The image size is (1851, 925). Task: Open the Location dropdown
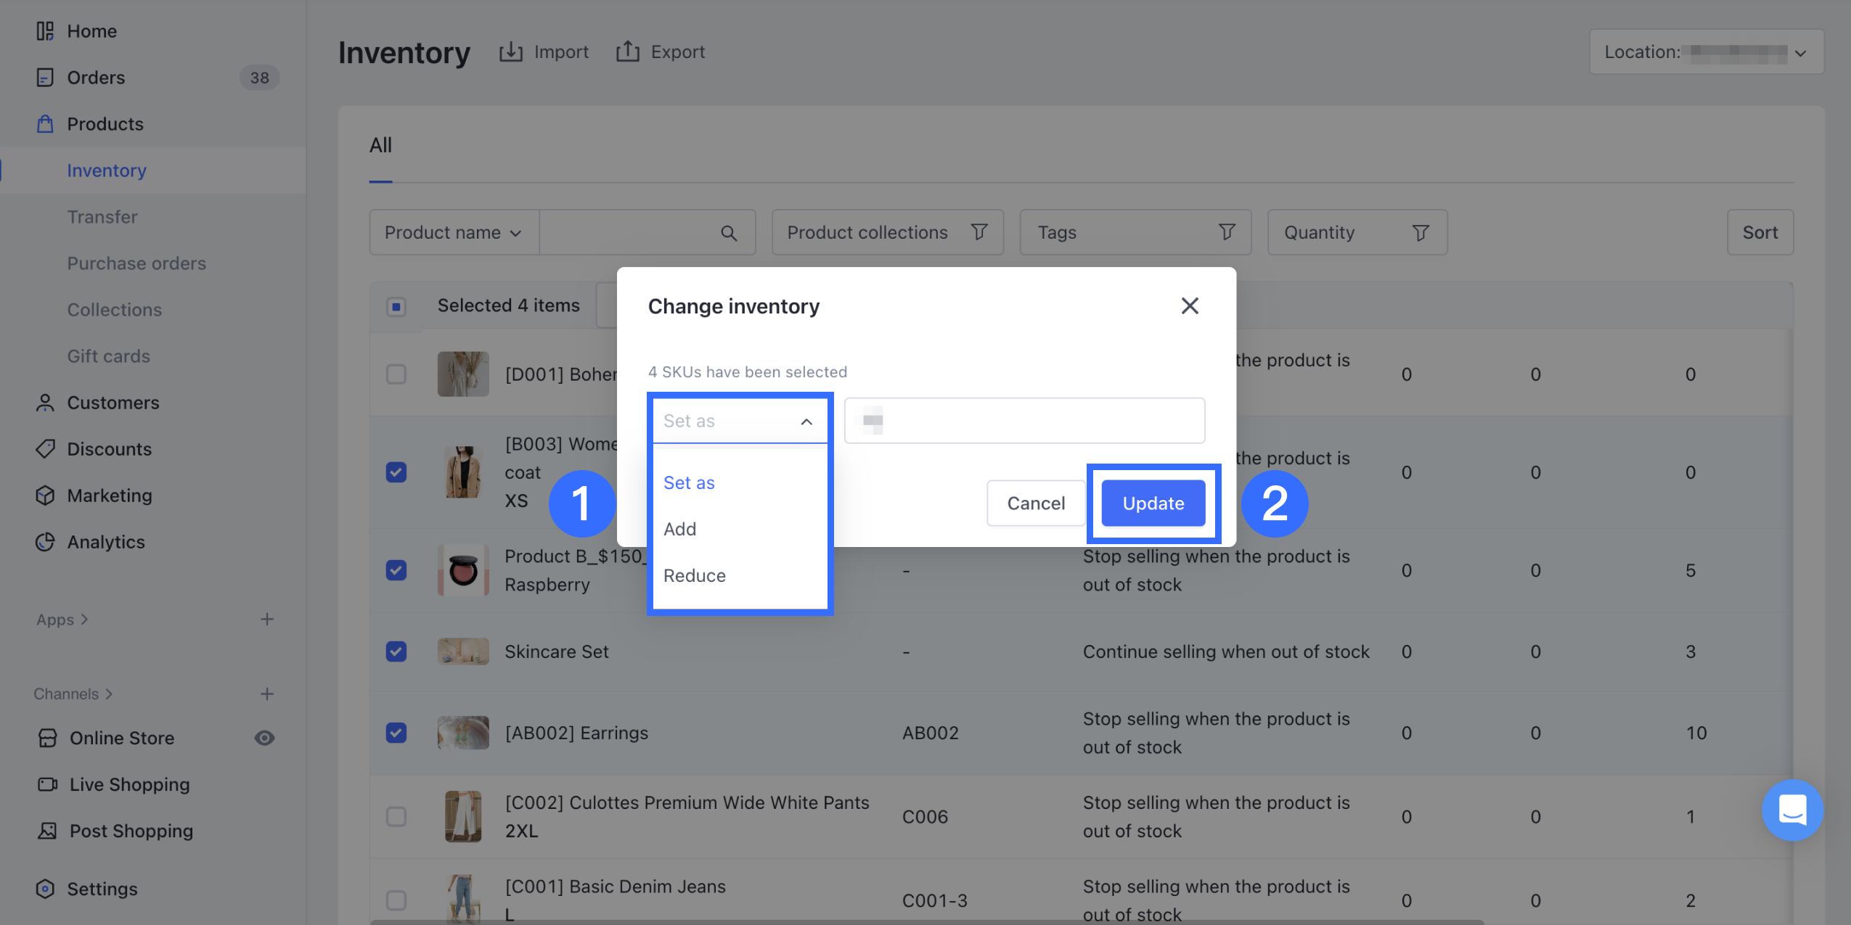[1706, 52]
